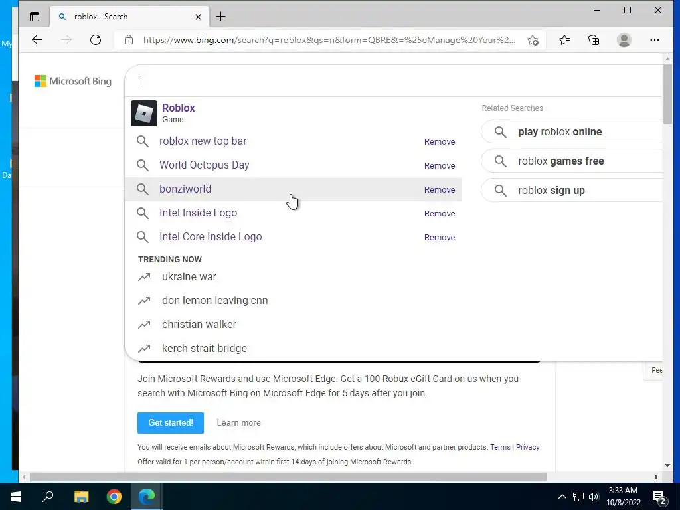Image resolution: width=680 pixels, height=510 pixels.
Task: Remove 'Intel Core Inside Logo' from history
Action: coord(440,237)
